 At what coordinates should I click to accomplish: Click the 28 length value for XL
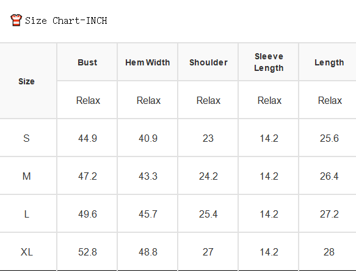tap(329, 252)
